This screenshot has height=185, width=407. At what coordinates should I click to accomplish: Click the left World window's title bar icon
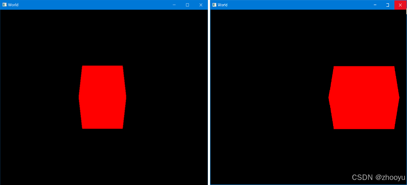pyautogui.click(x=4, y=5)
